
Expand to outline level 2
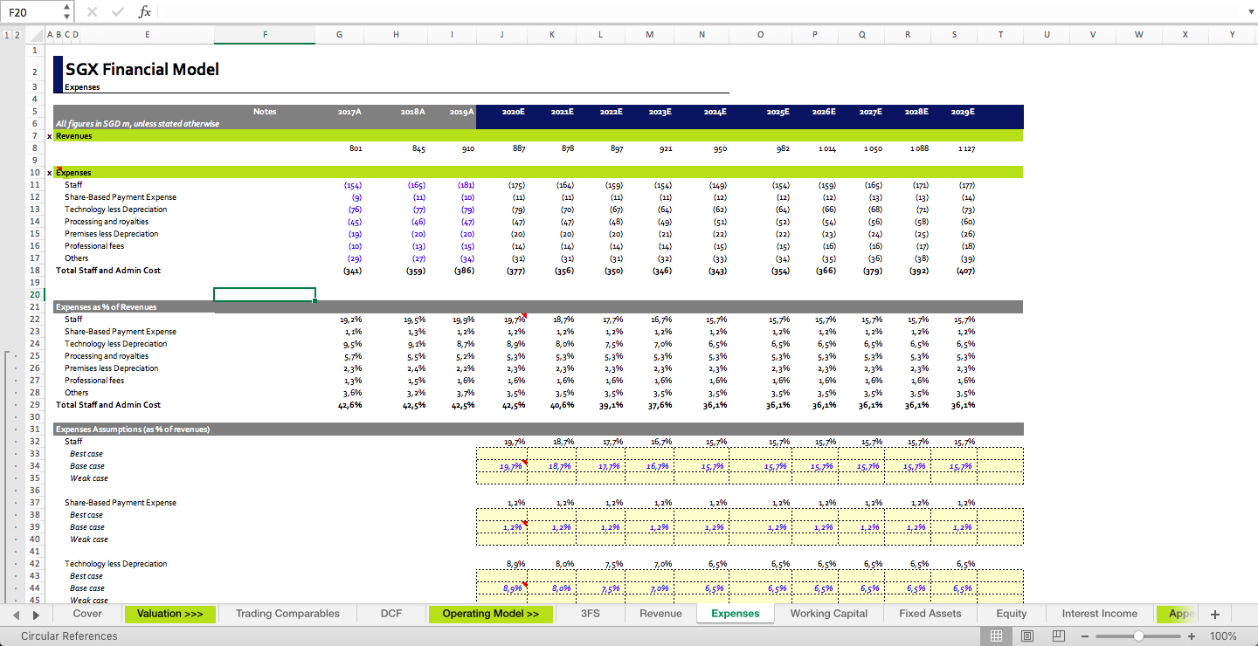[x=17, y=35]
